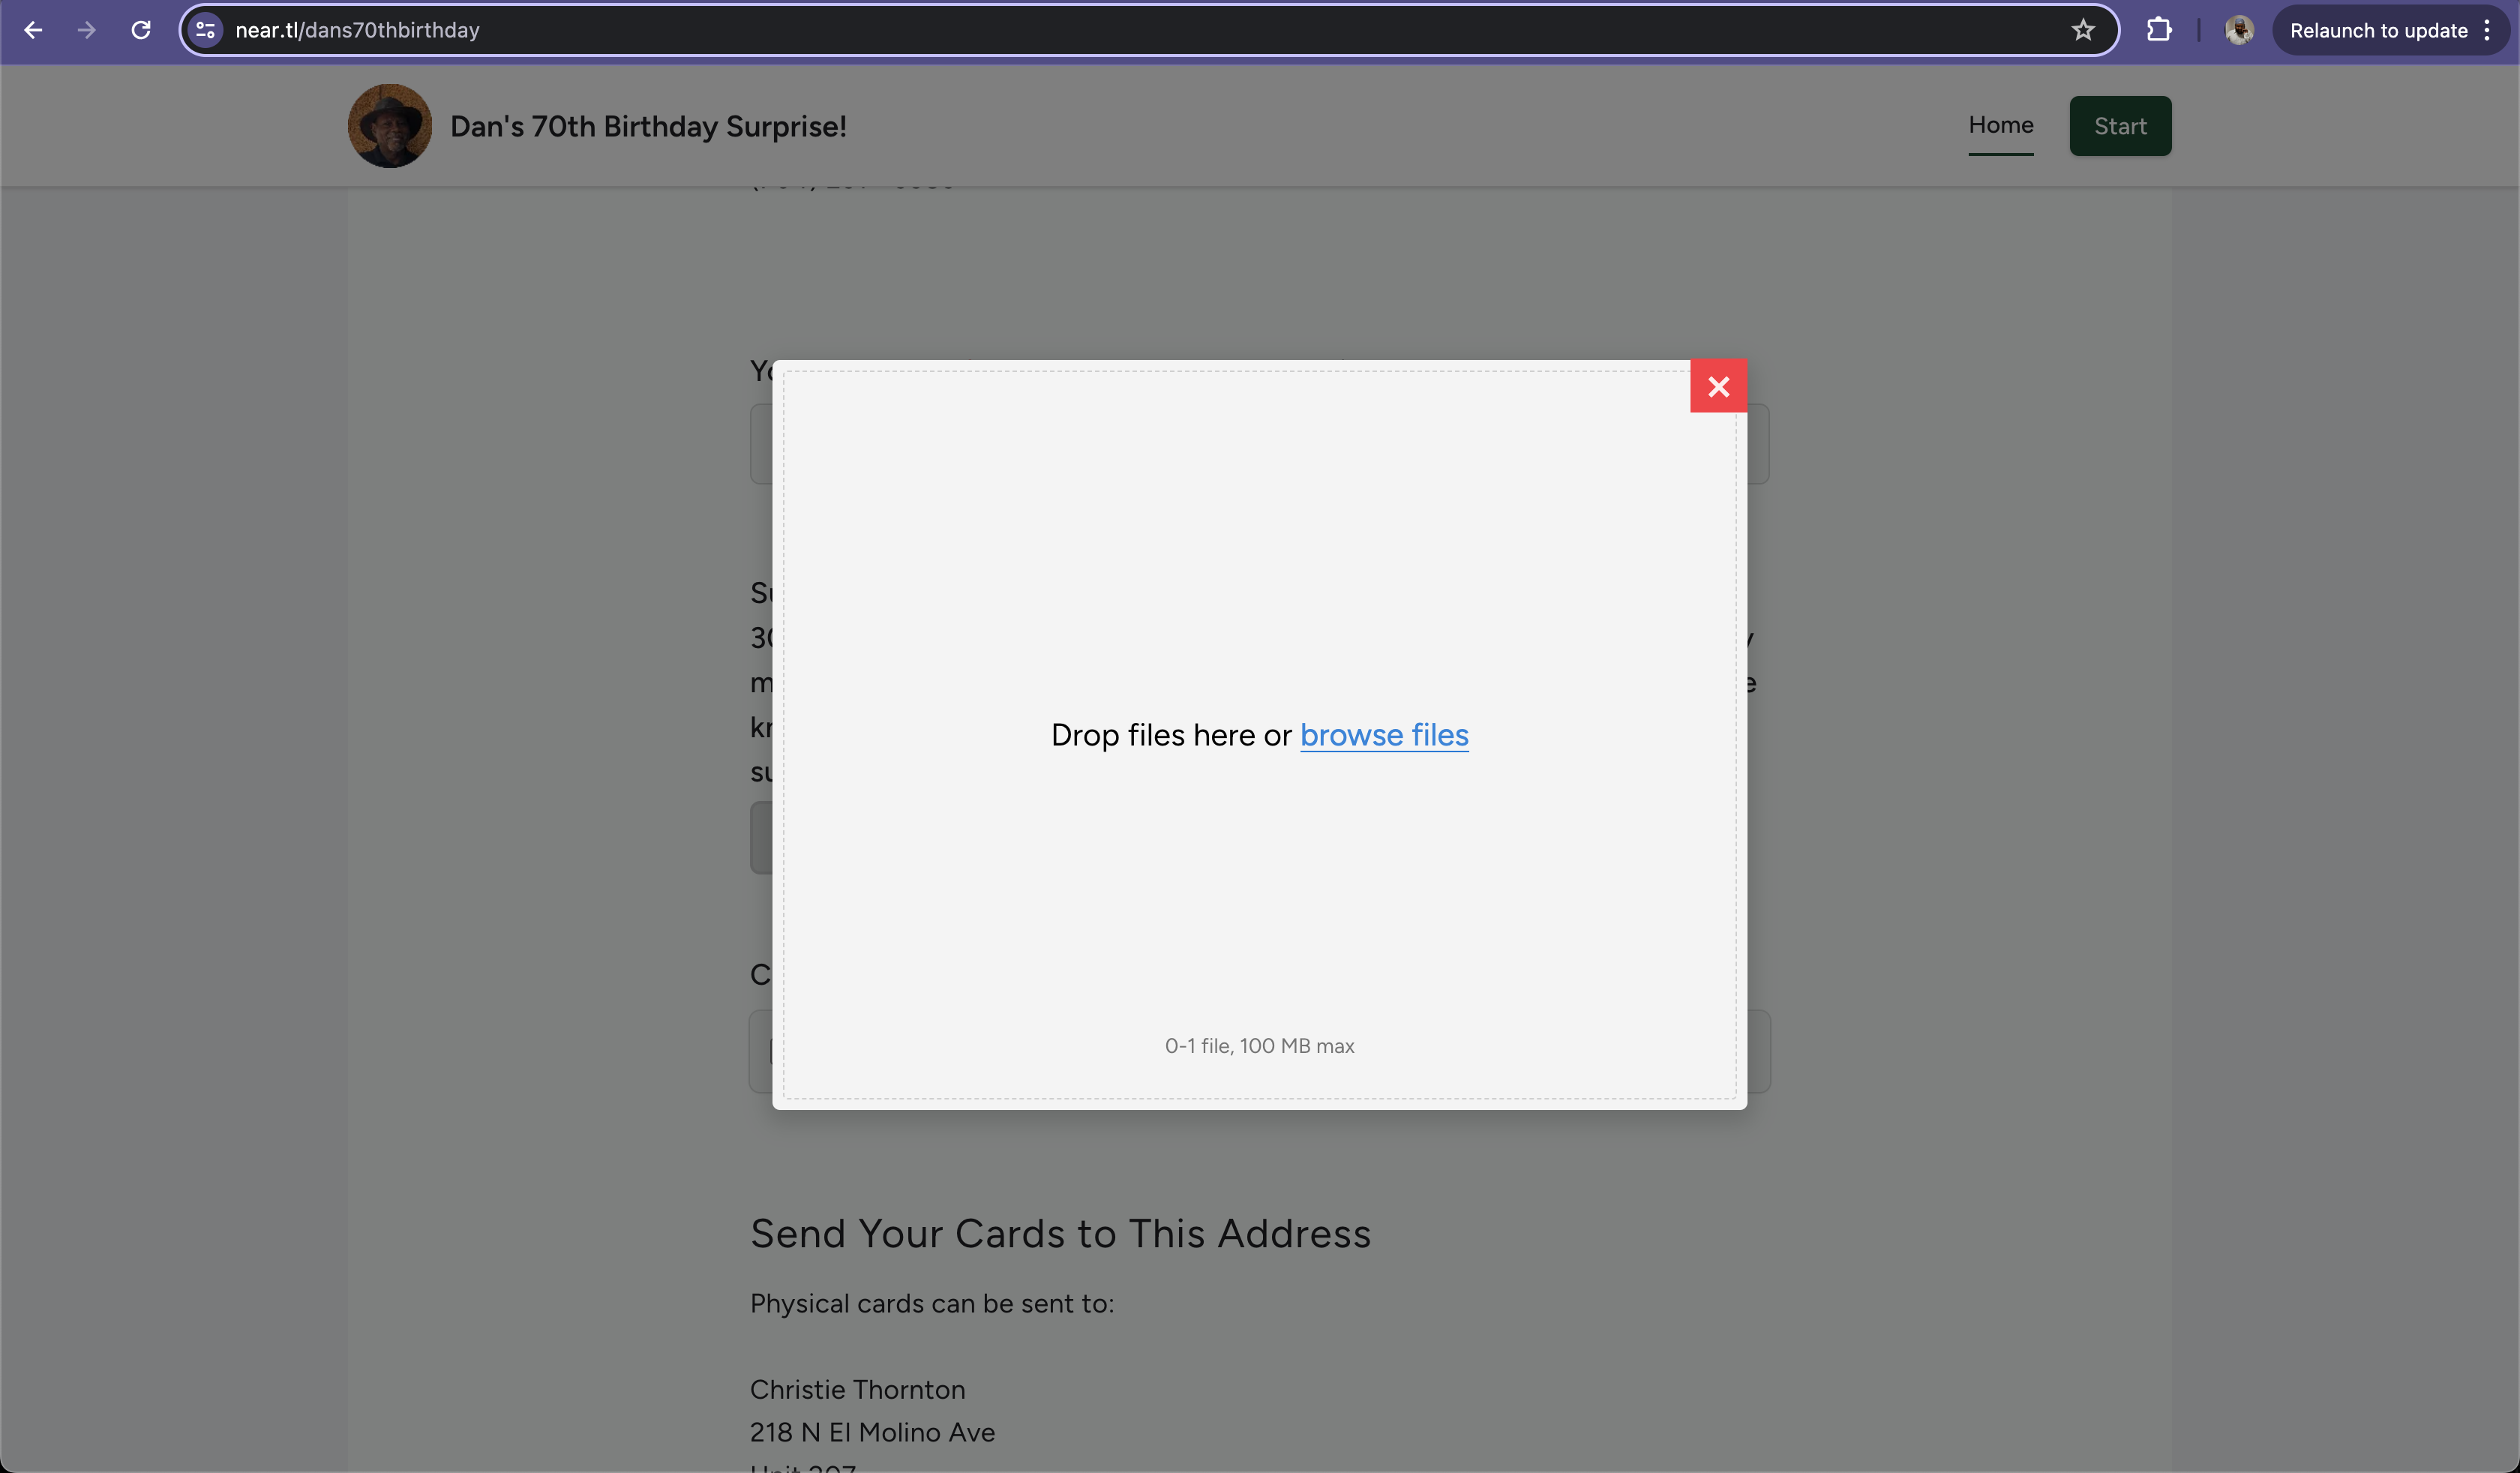2520x1473 pixels.
Task: Reload the current page
Action: (141, 30)
